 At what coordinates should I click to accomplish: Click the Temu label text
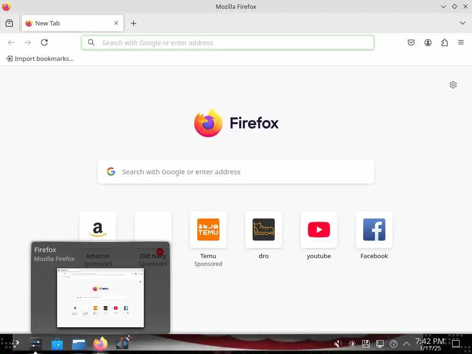[208, 256]
